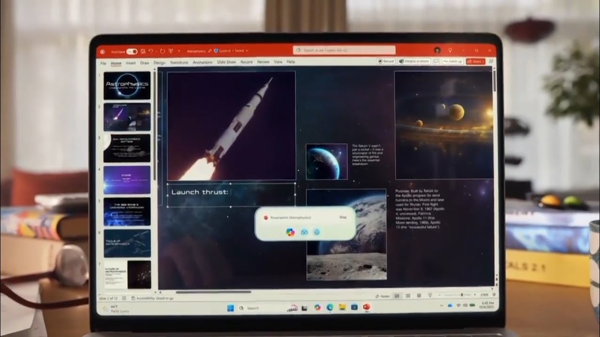Switch to Reading view icon
The height and width of the screenshot is (337, 600).
[419, 296]
